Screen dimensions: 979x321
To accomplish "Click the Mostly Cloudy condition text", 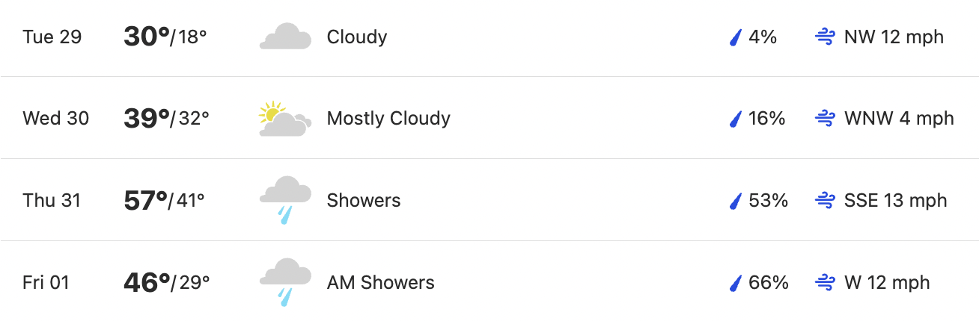I will [388, 119].
